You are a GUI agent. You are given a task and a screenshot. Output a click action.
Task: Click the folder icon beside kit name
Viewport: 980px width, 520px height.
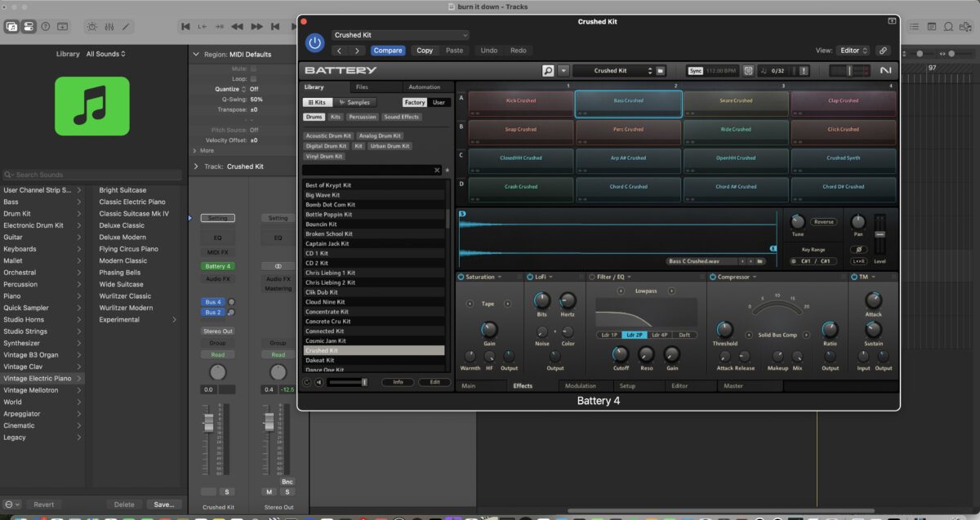(x=661, y=71)
